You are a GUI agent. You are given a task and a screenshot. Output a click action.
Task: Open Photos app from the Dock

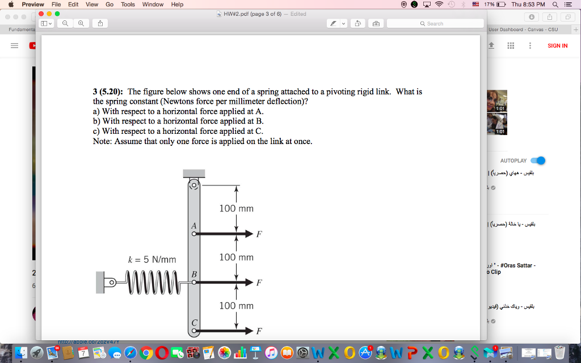(225, 353)
